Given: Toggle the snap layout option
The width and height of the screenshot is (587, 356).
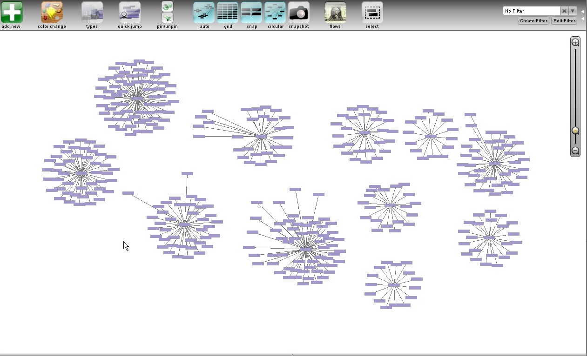Looking at the screenshot, I should (251, 12).
